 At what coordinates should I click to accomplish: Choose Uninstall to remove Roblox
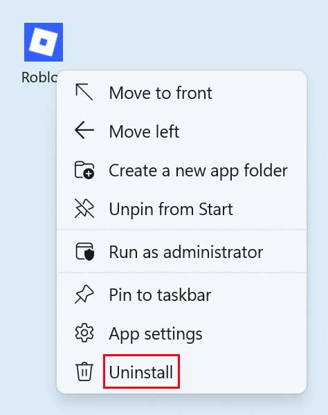[x=181, y=372]
